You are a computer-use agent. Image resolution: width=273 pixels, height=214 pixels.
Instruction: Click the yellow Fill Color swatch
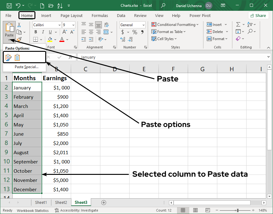click(x=50, y=39)
